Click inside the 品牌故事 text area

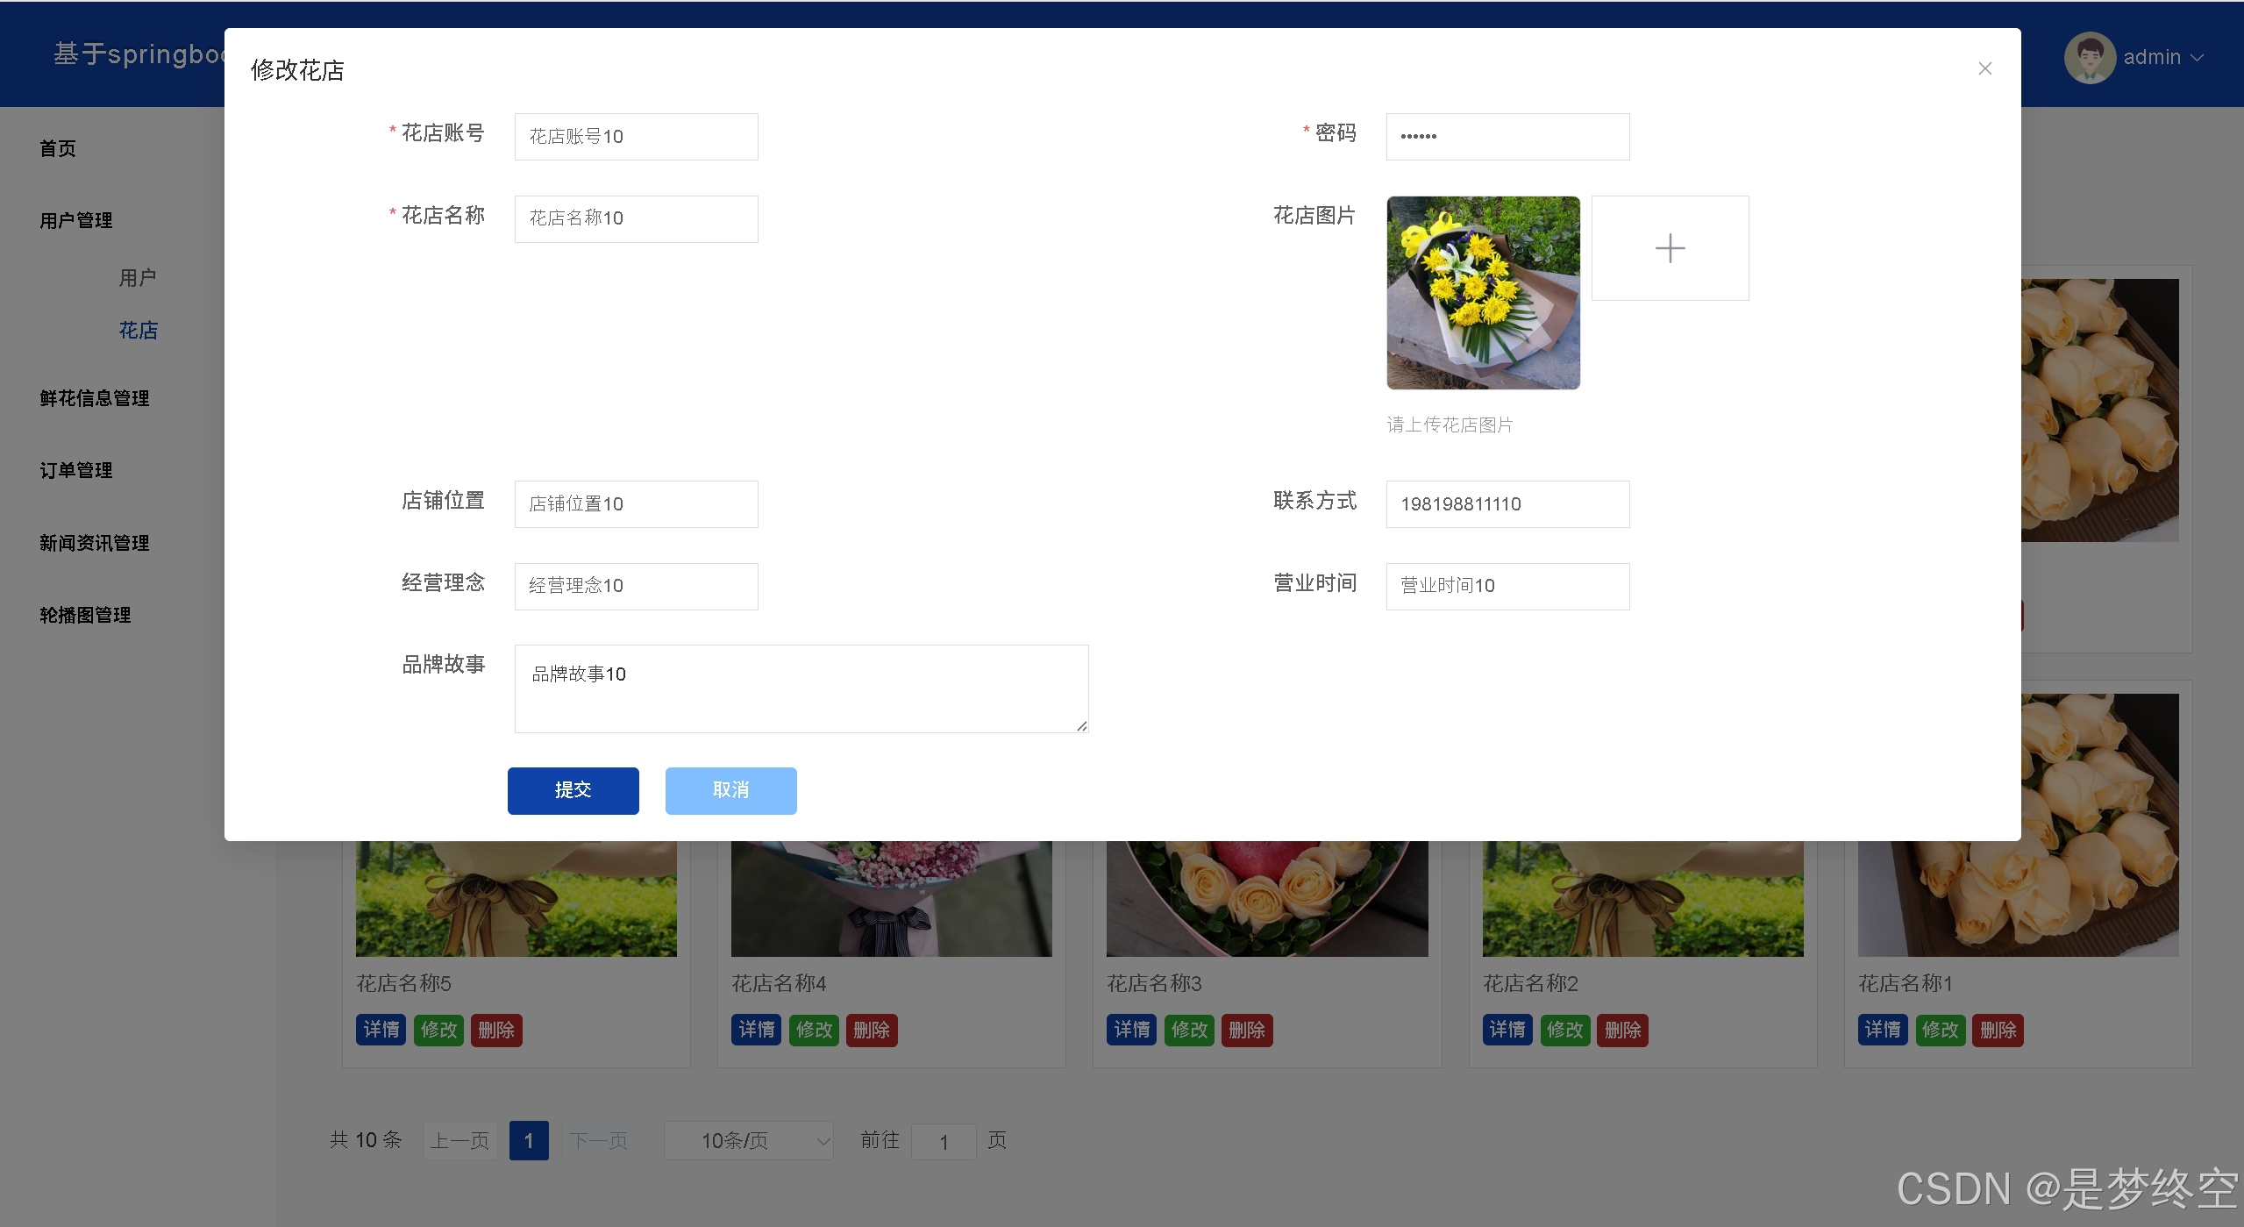point(801,688)
